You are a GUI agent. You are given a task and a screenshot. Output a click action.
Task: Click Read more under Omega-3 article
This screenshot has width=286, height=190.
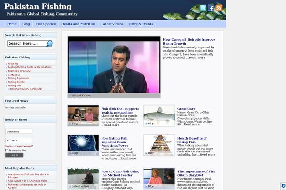point(197,58)
